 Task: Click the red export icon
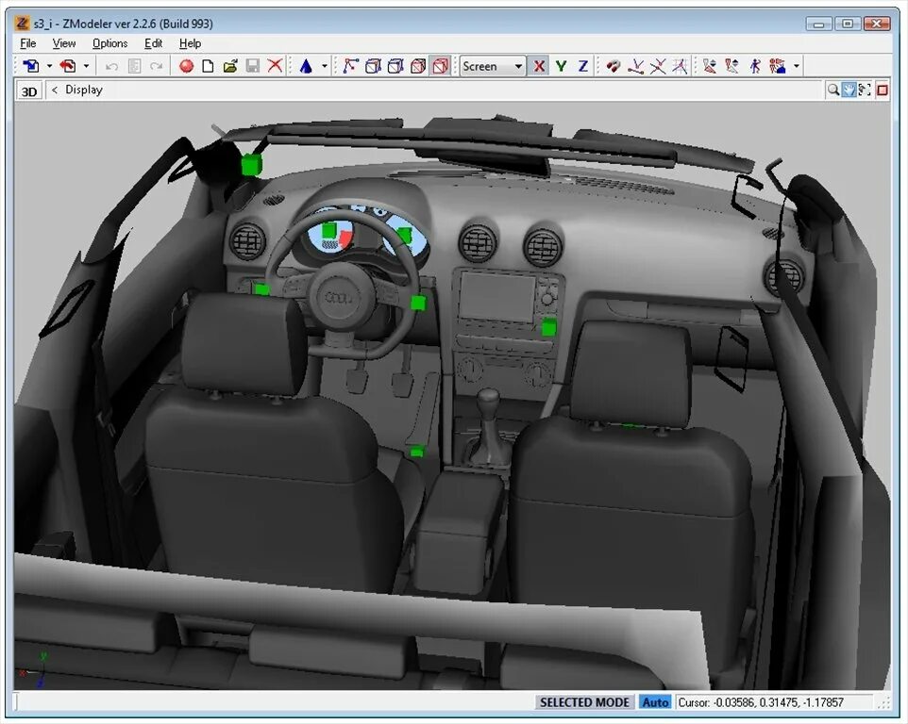(68, 66)
